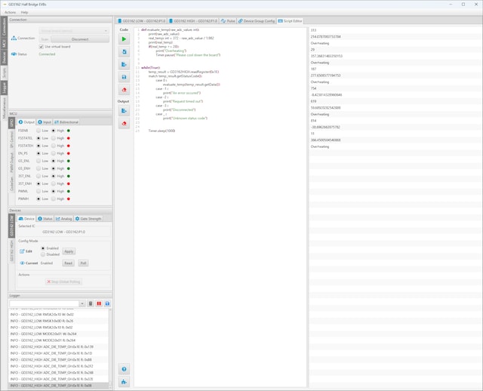This screenshot has height=391, width=483.
Task: Open the Actions menu
Action: click(x=11, y=13)
